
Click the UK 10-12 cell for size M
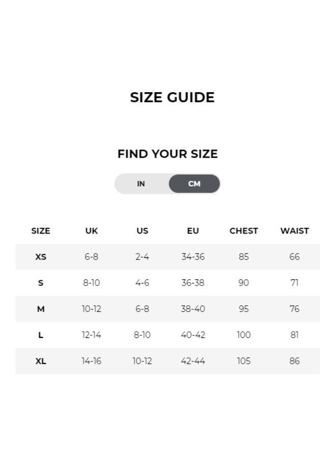(92, 309)
